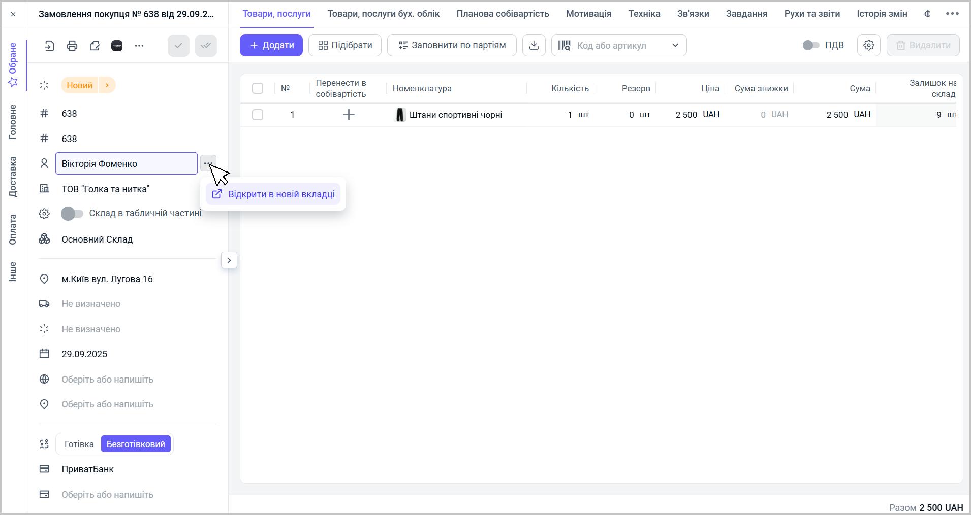The image size is (971, 515).
Task: Click the Додати button
Action: (271, 45)
